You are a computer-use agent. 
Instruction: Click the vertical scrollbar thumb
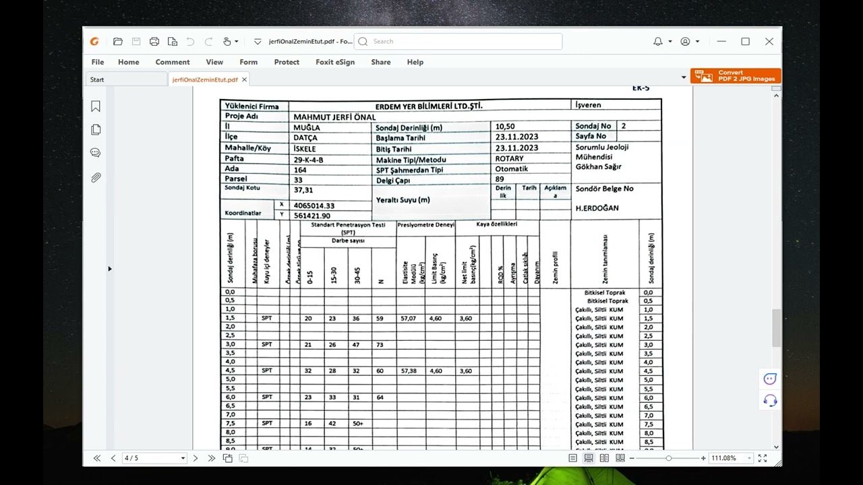point(776,328)
